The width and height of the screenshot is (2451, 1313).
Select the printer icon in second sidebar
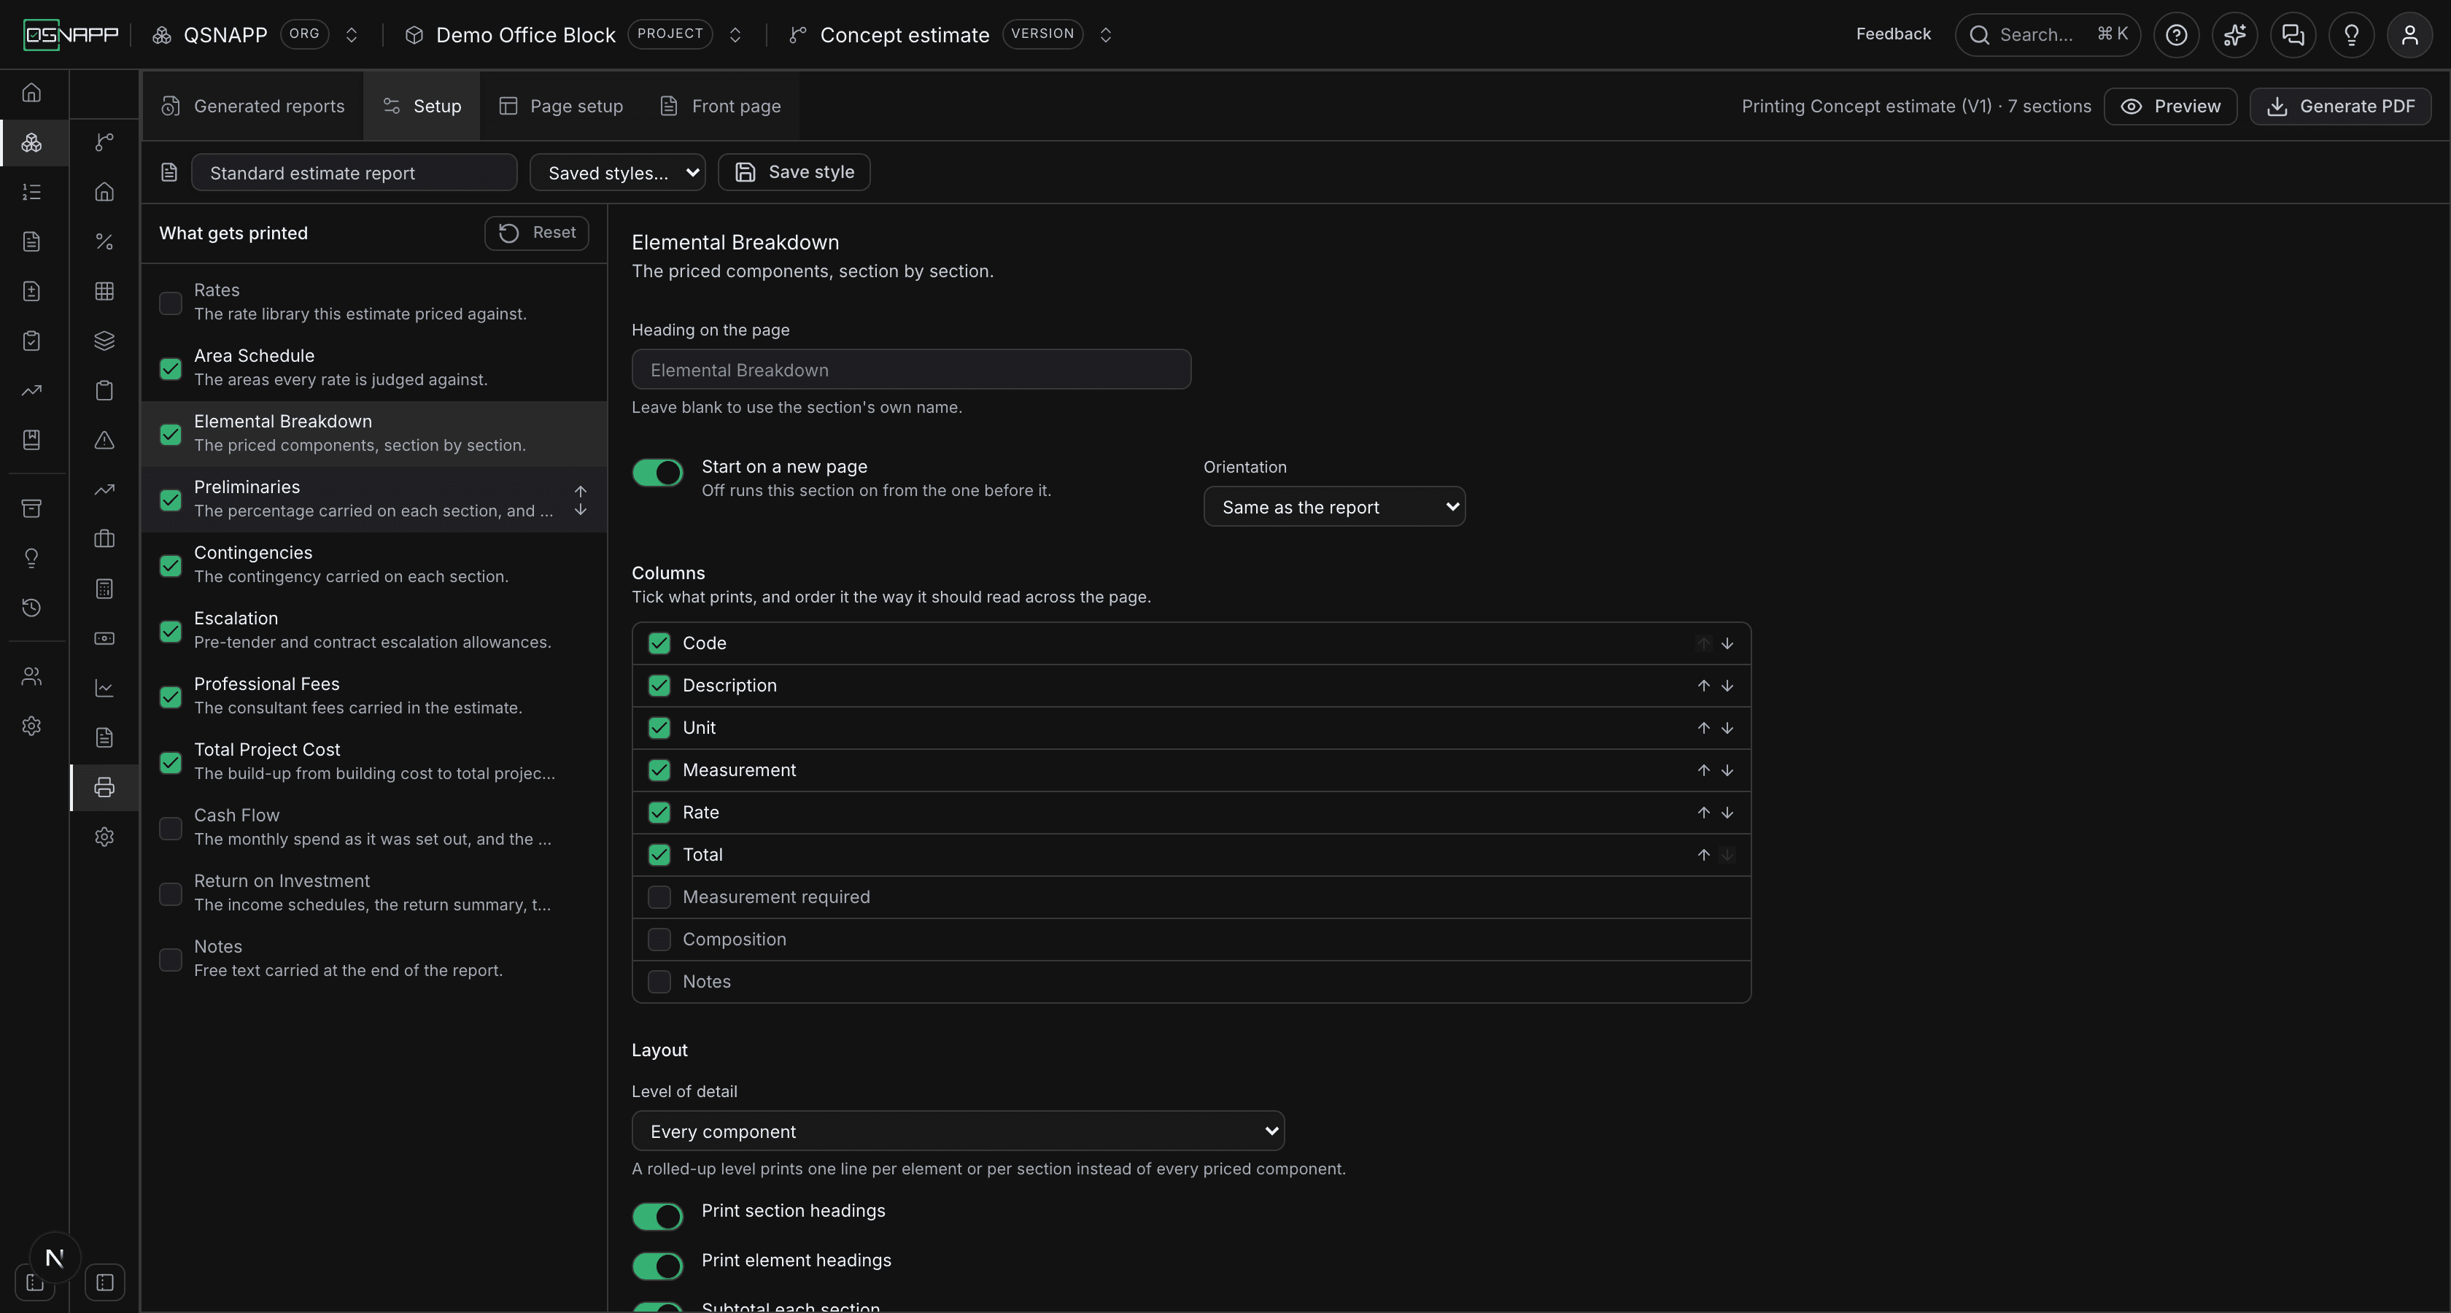click(x=104, y=787)
